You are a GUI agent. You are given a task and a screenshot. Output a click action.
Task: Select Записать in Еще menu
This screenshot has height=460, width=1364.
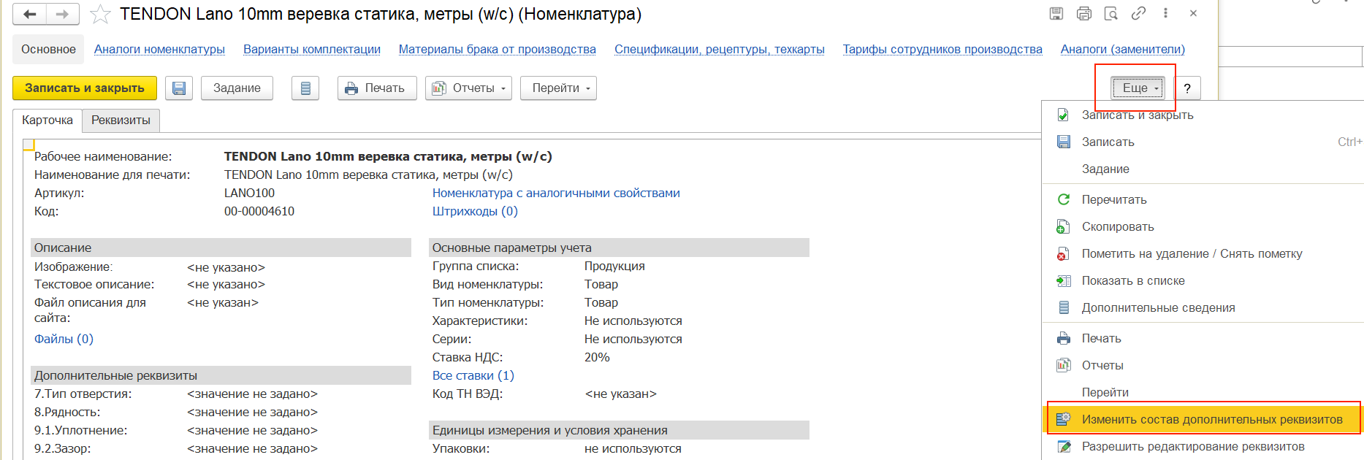point(1108,142)
